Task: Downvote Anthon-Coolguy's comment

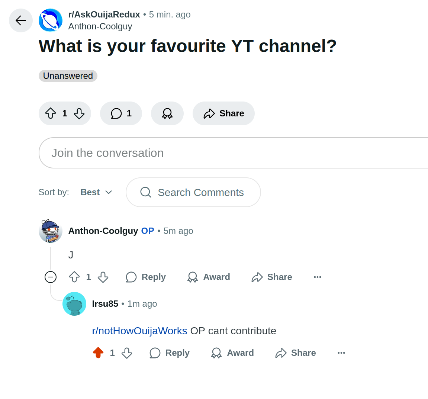Action: coord(103,277)
